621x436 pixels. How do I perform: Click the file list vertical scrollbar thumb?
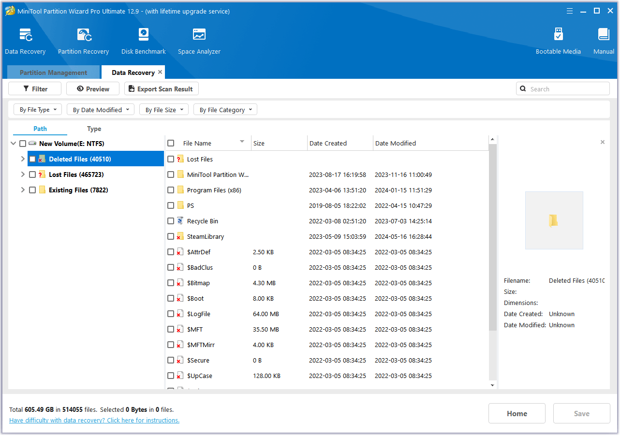[x=493, y=237]
